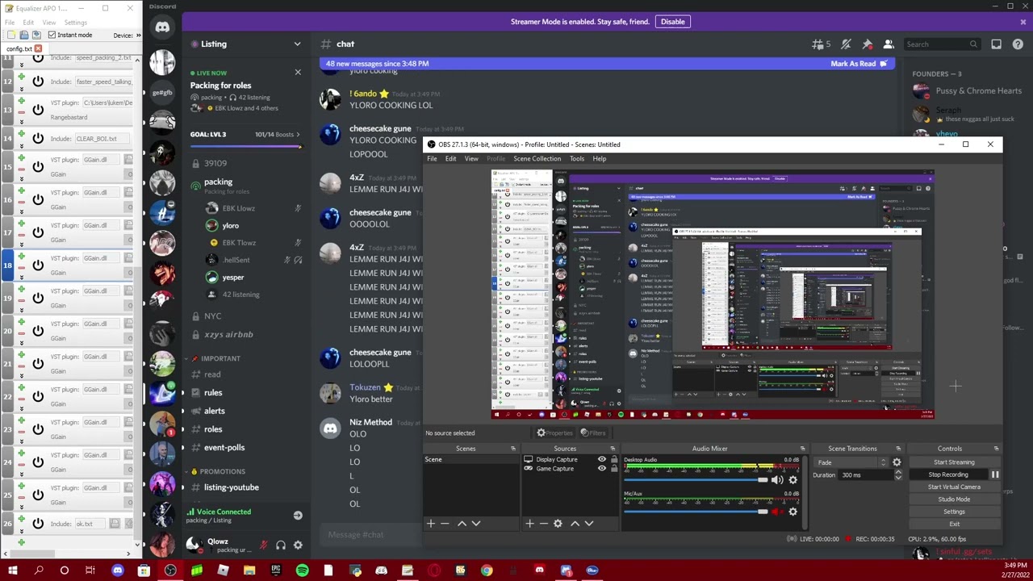
Task: Open Equalizer APO View menu
Action: pos(49,23)
